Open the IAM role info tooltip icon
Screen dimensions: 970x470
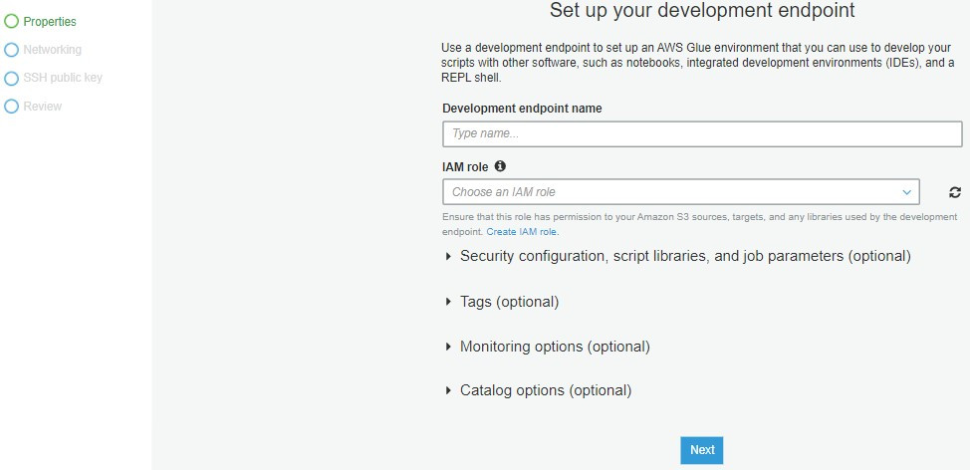(500, 166)
